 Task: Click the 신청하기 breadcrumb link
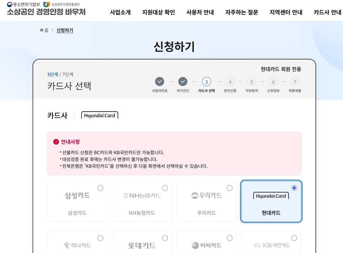point(65,30)
